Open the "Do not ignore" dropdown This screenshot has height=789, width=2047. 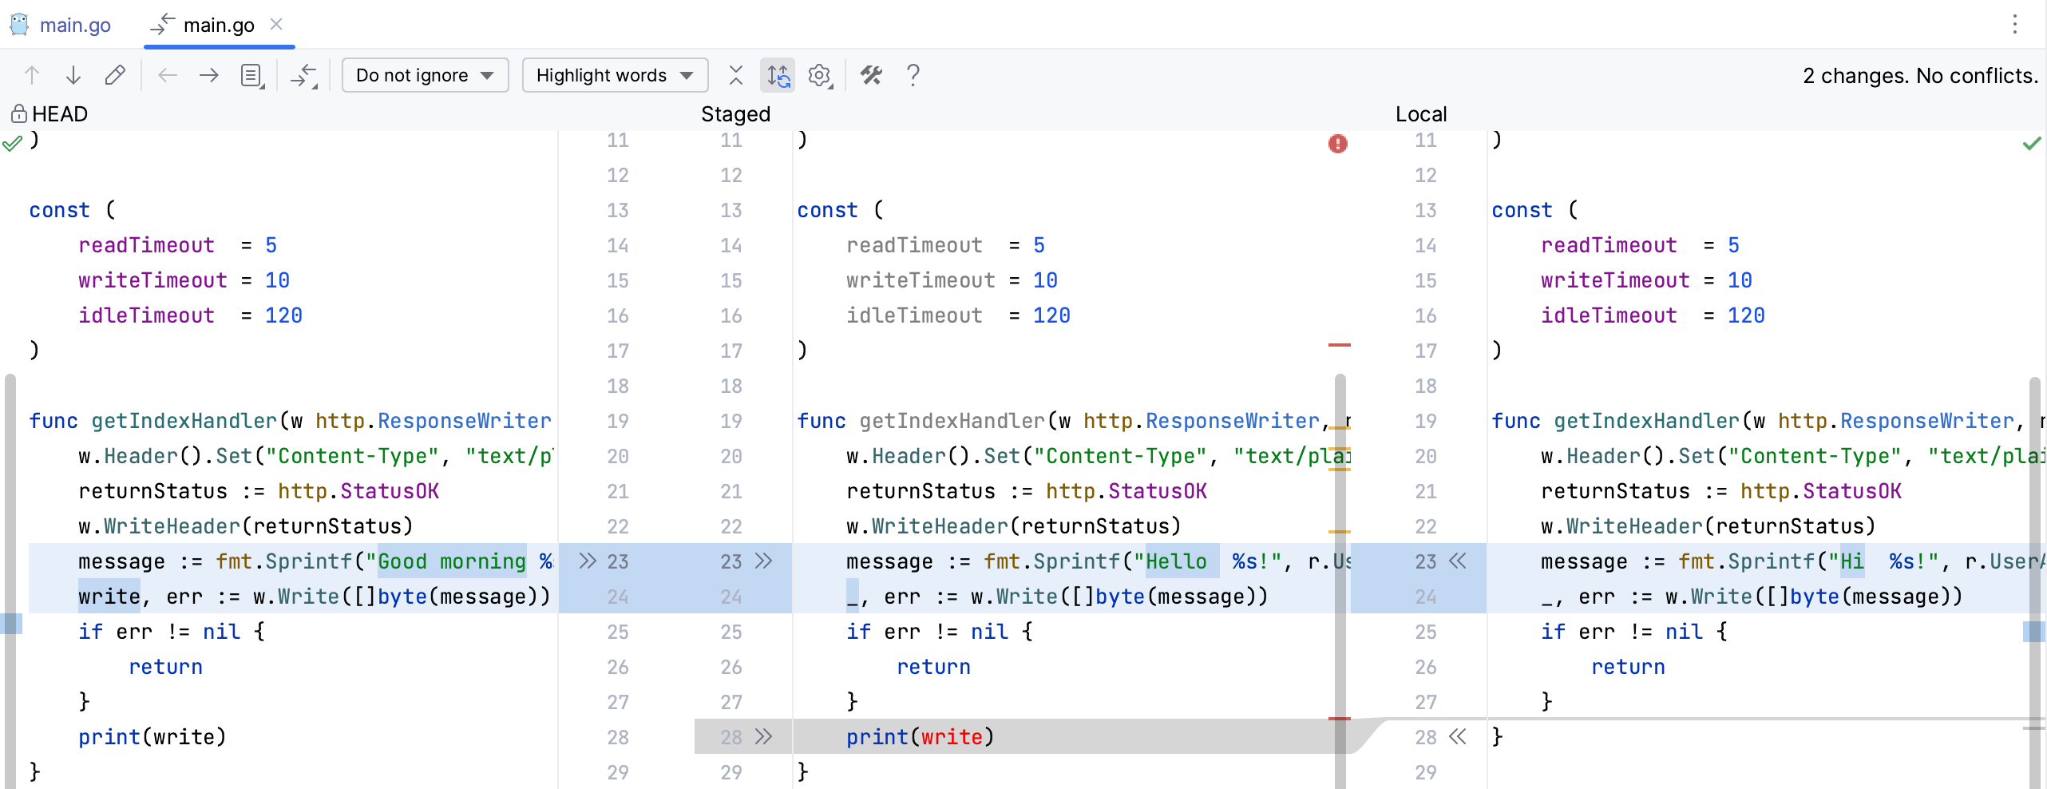click(425, 75)
